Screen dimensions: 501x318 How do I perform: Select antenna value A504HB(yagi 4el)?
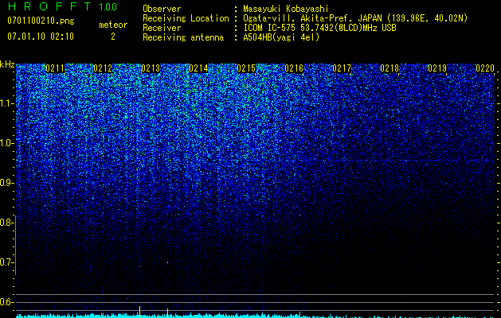click(x=281, y=37)
